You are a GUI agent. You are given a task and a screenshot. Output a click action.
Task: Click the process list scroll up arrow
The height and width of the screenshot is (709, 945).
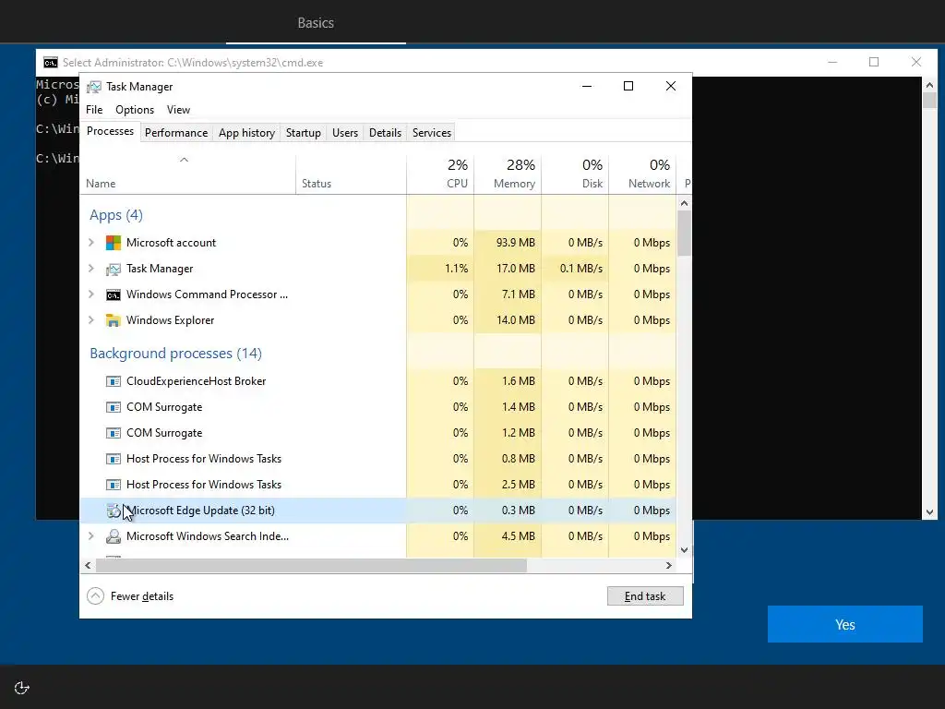684,203
